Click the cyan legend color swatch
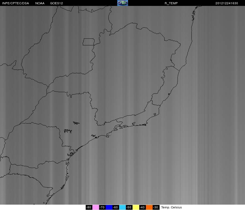 122,207
